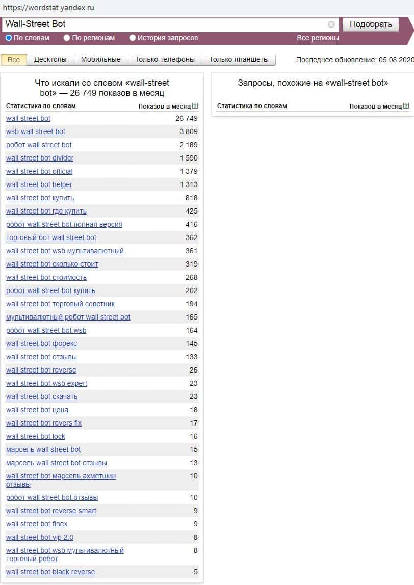This screenshot has width=414, height=585.
Task: Open the 'wall street bot divider' link
Action: coord(40,158)
